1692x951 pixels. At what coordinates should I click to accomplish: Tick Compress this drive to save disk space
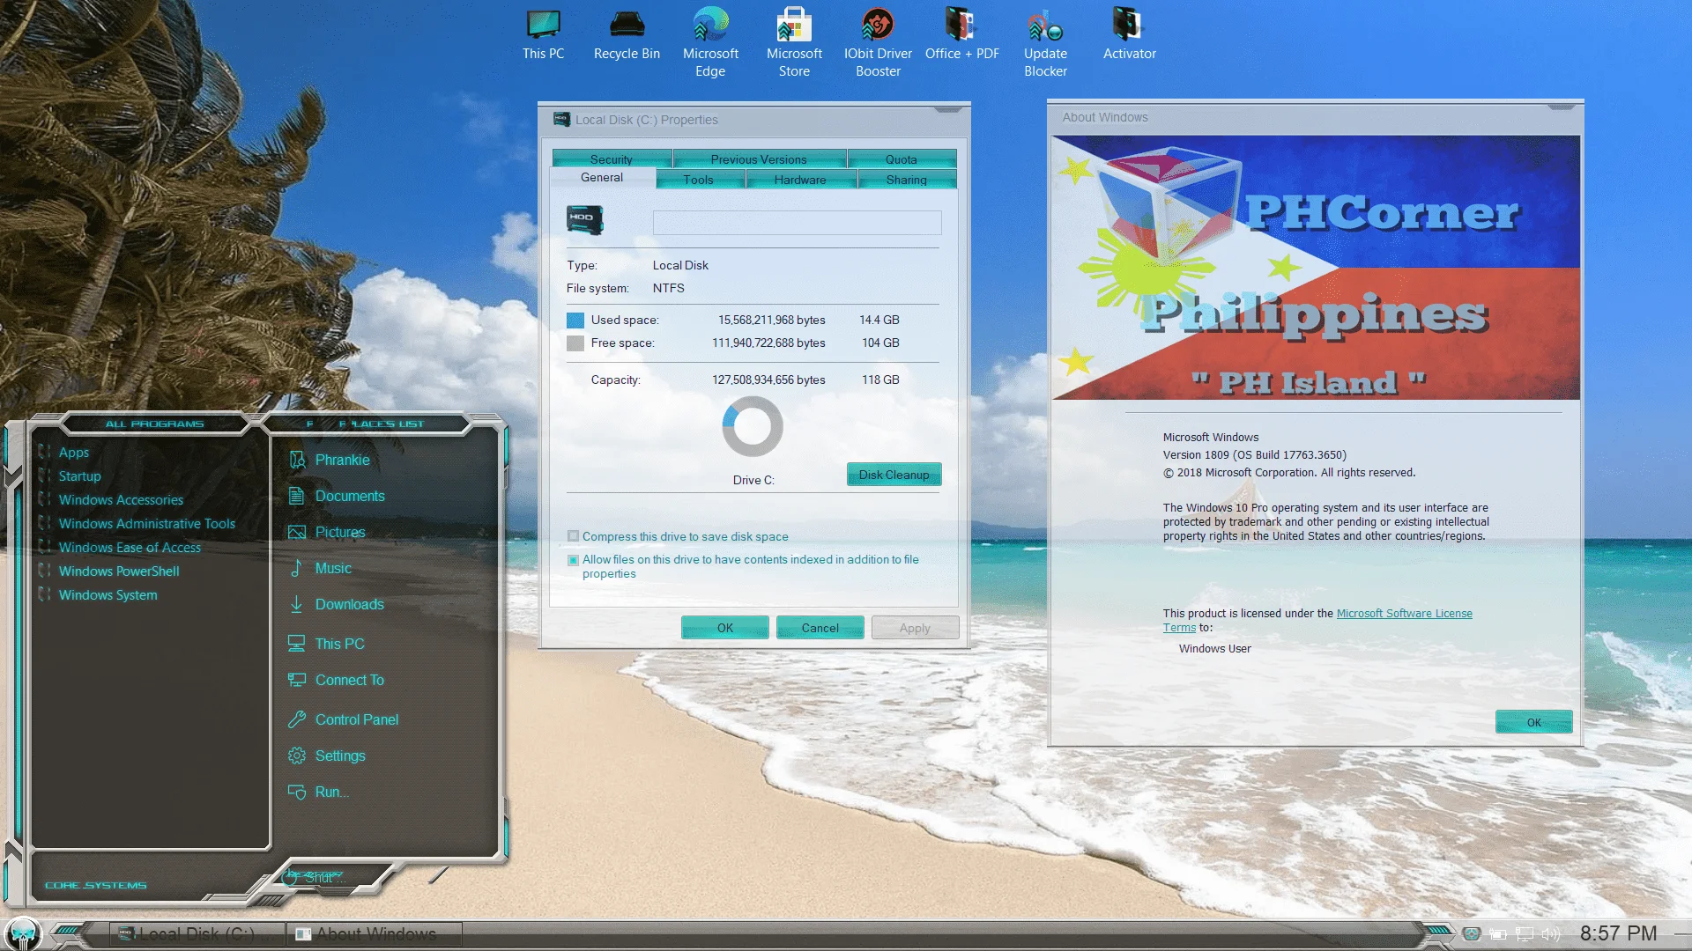pos(574,536)
